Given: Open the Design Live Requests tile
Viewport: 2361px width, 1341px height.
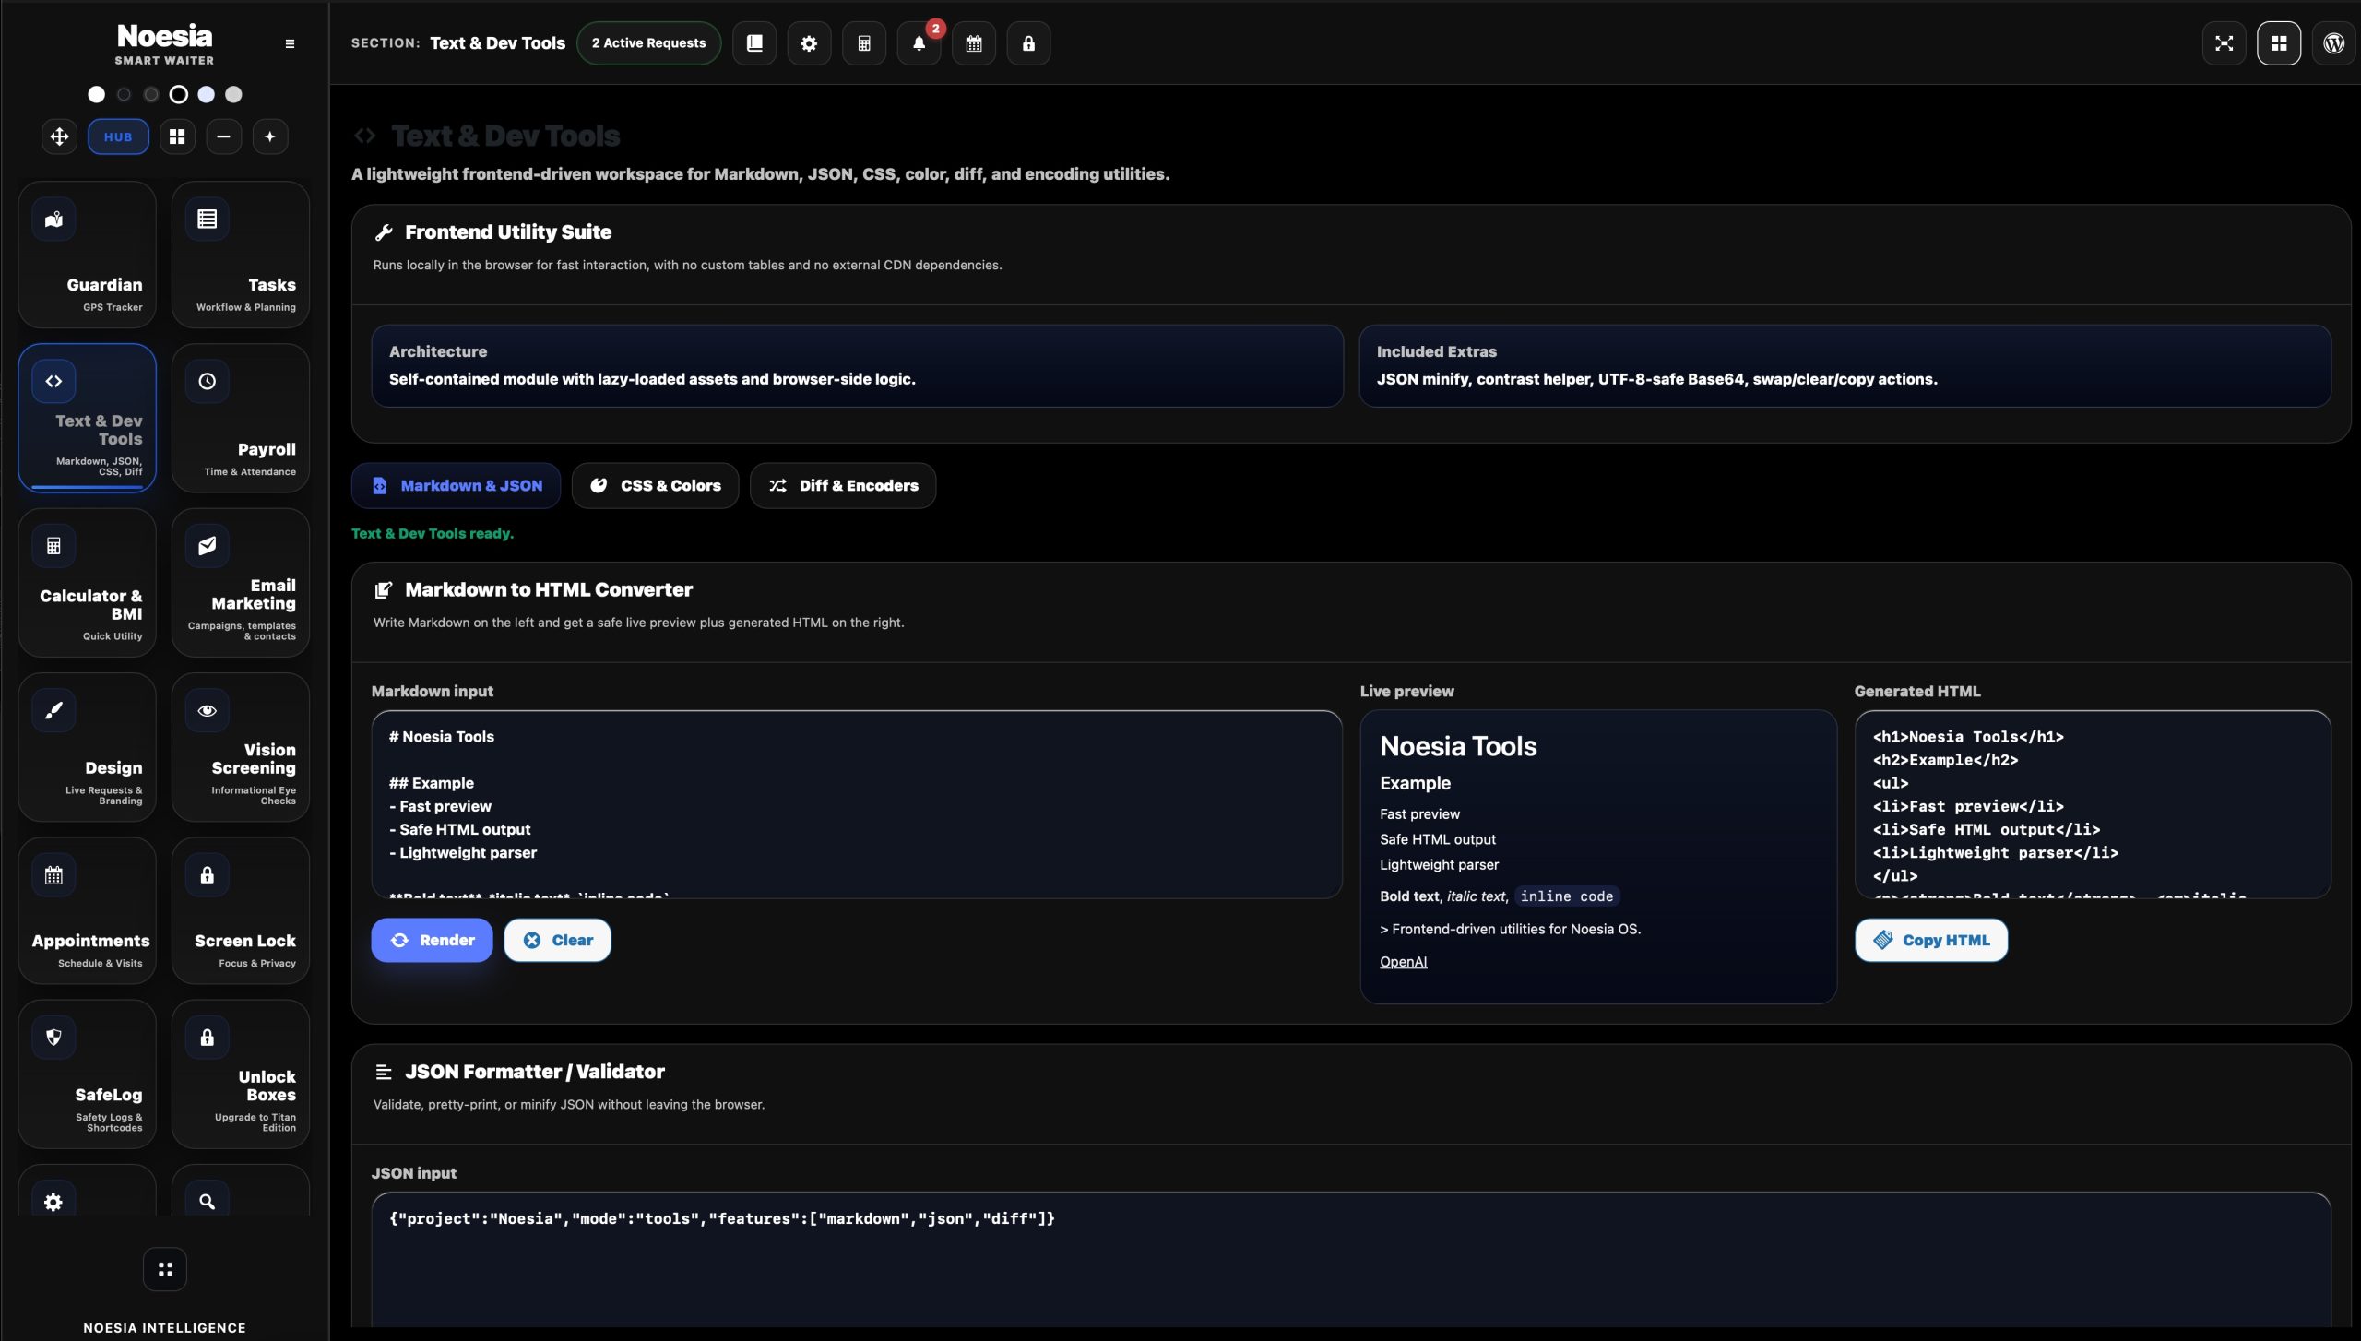Looking at the screenshot, I should click(88, 747).
